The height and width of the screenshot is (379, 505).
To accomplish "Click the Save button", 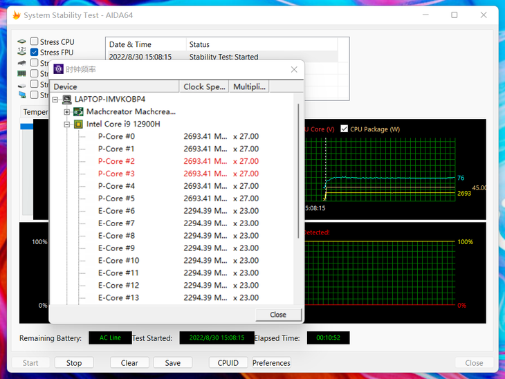I will 173,363.
